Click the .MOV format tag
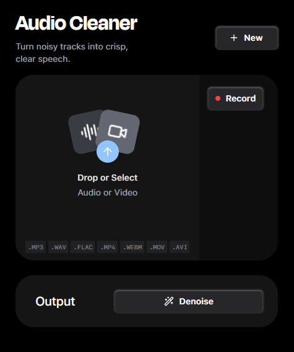294x352 pixels. pos(157,247)
